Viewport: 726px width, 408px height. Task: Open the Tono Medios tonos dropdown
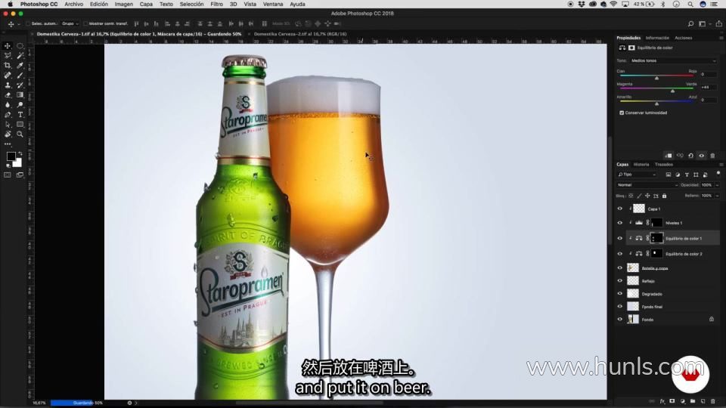coord(673,60)
